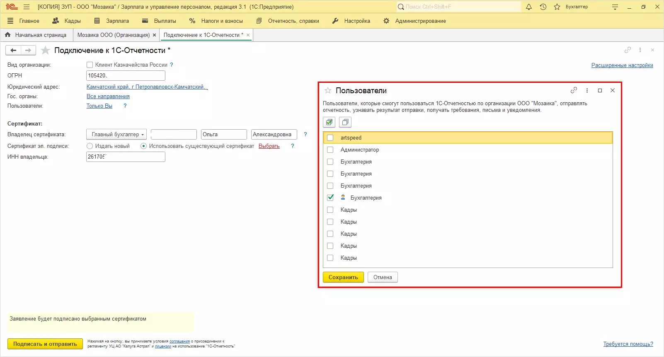This screenshot has height=357, width=664.
Task: Uncheck all users icon button
Action: pyautogui.click(x=345, y=122)
